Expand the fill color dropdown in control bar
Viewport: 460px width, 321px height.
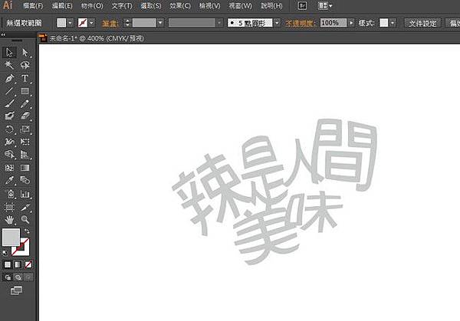[71, 23]
